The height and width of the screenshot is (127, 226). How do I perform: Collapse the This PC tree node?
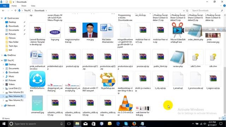[2, 60]
